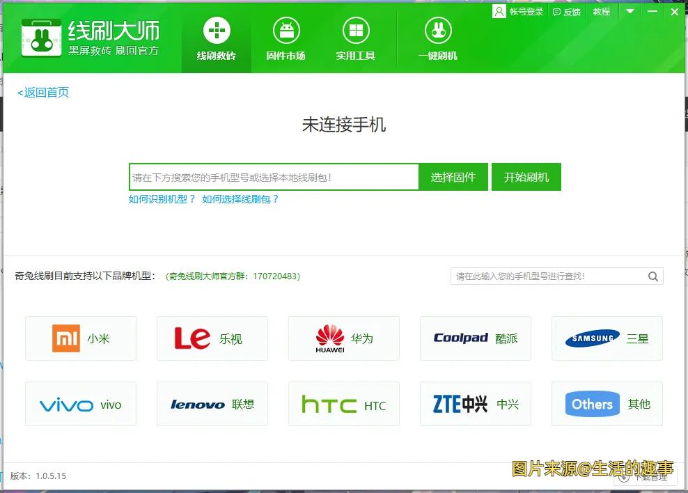Pick the 三星 Samsung brand tile
Viewport: 688px width, 493px height.
(607, 338)
